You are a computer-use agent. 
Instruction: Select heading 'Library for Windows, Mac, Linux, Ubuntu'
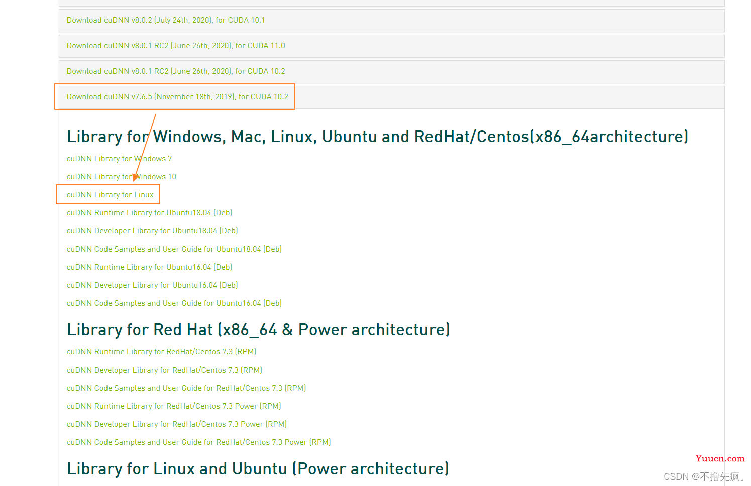pos(378,137)
